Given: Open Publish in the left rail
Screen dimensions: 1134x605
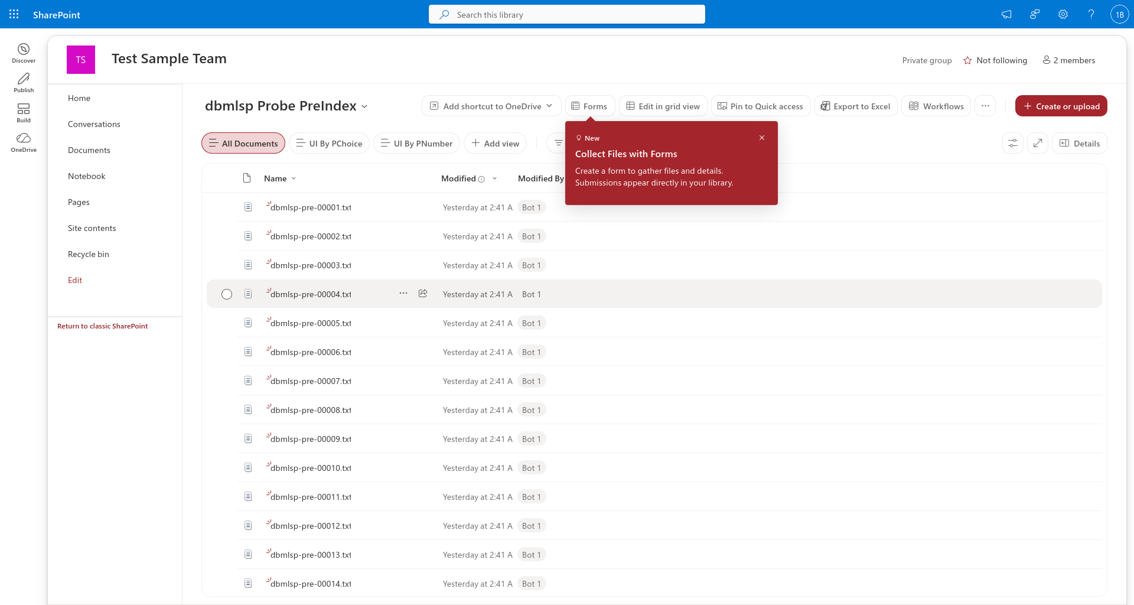Looking at the screenshot, I should coord(24,83).
